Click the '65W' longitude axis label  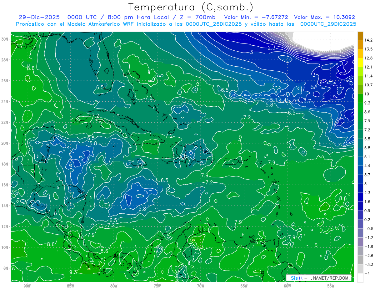(x=244, y=286)
